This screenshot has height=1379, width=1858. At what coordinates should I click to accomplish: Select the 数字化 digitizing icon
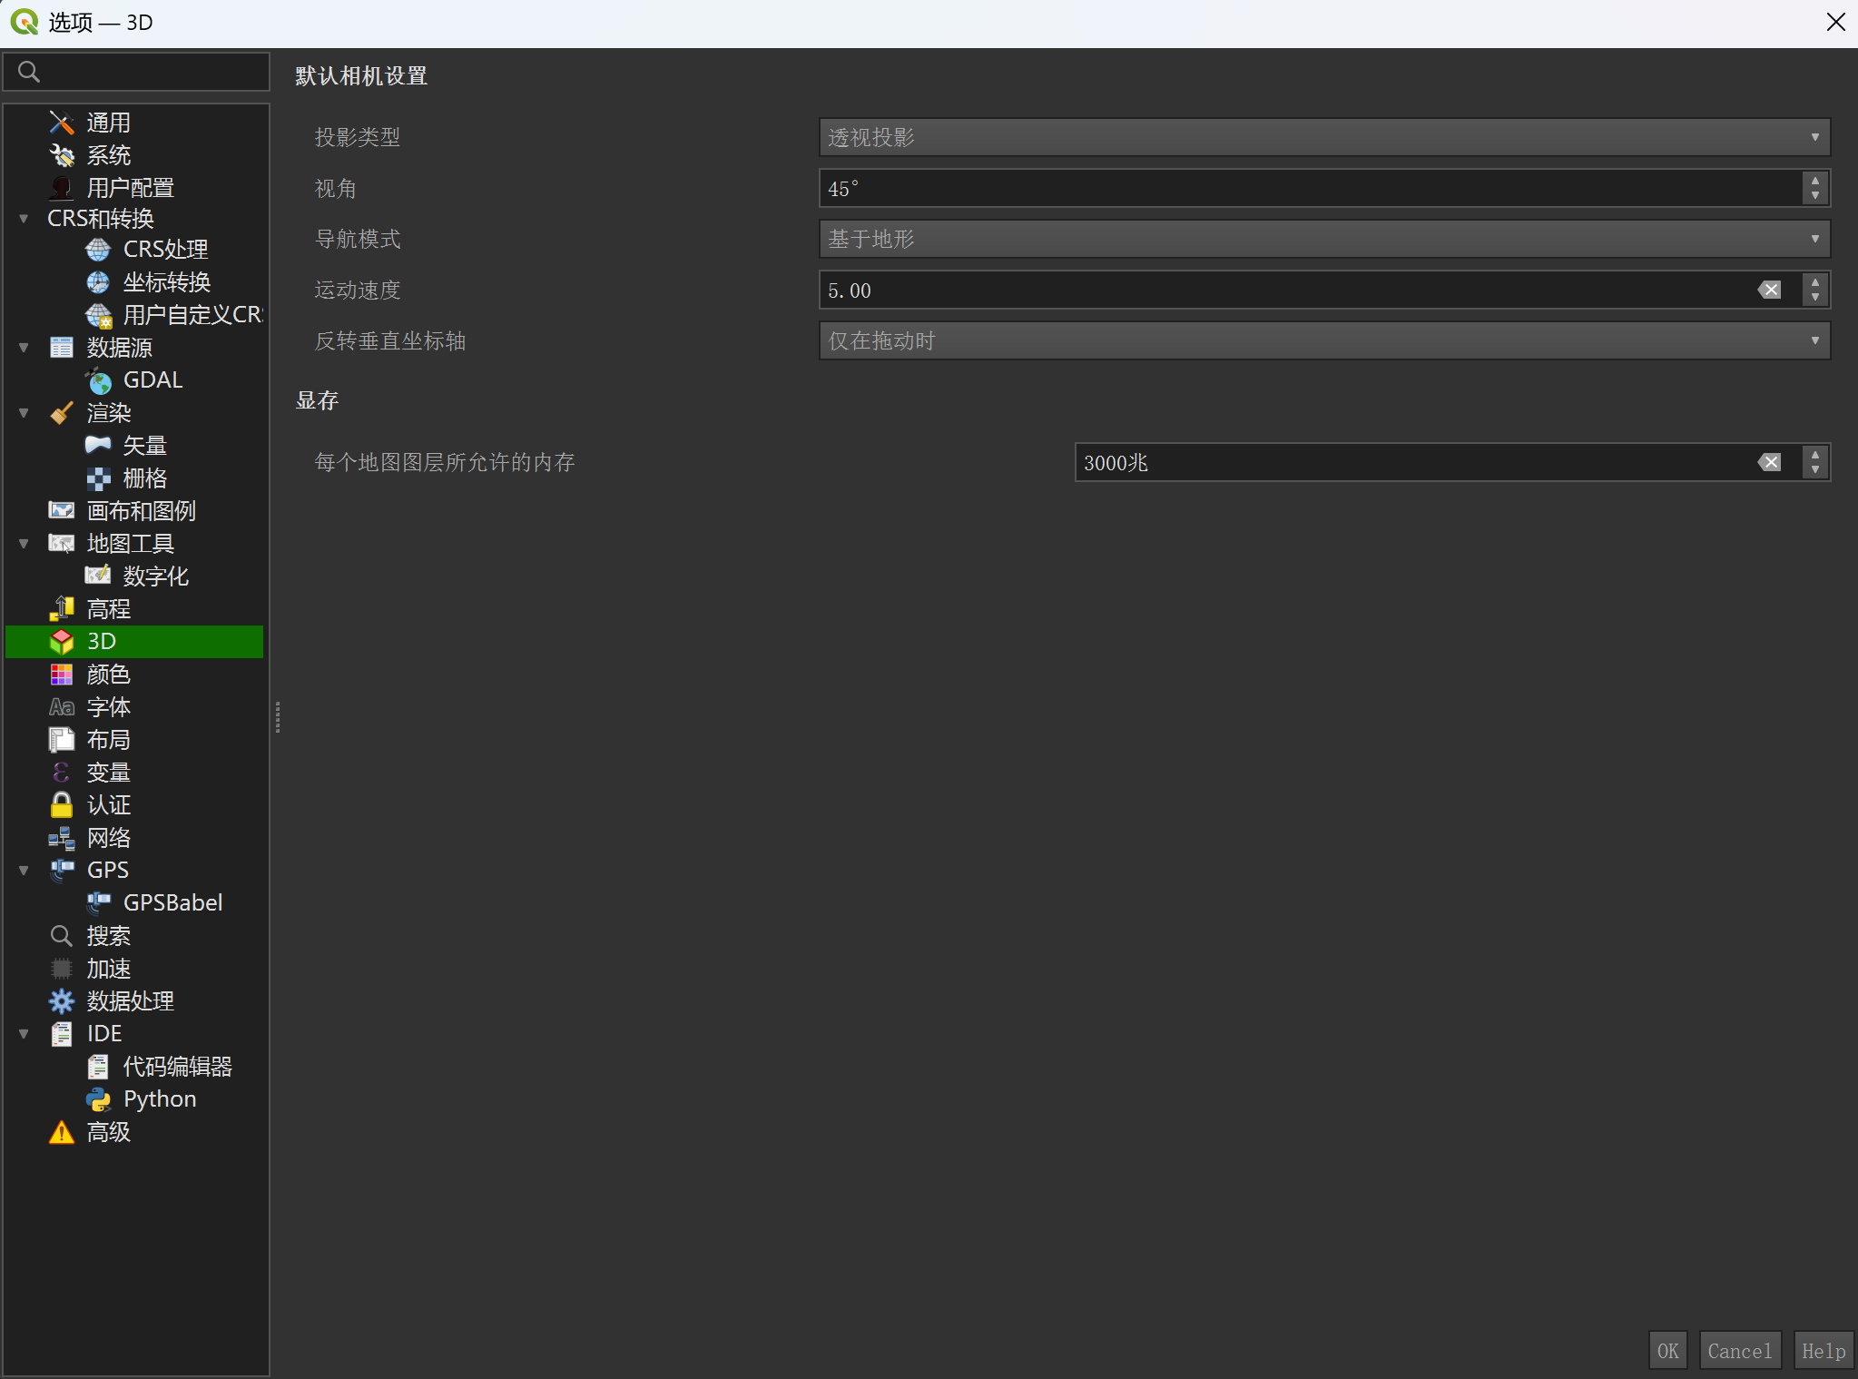coord(98,576)
